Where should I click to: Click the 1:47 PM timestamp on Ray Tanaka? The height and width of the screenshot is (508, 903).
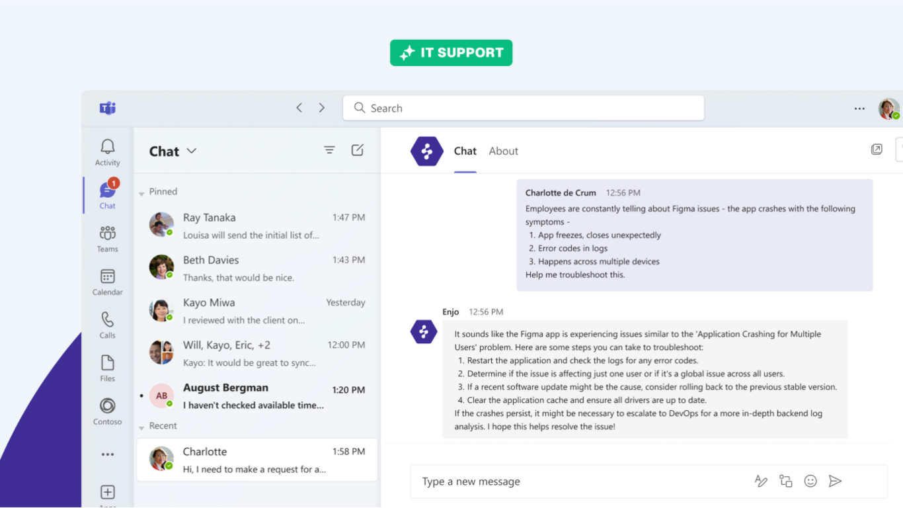[348, 218]
